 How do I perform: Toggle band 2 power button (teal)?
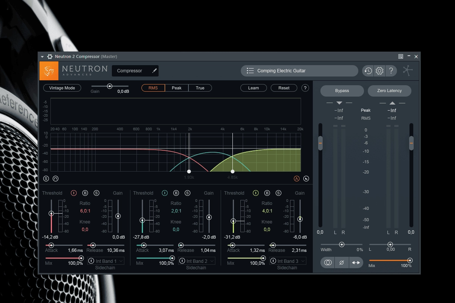(x=165, y=193)
